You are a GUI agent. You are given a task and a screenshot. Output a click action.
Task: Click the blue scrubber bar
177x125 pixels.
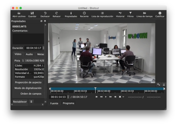(107, 89)
